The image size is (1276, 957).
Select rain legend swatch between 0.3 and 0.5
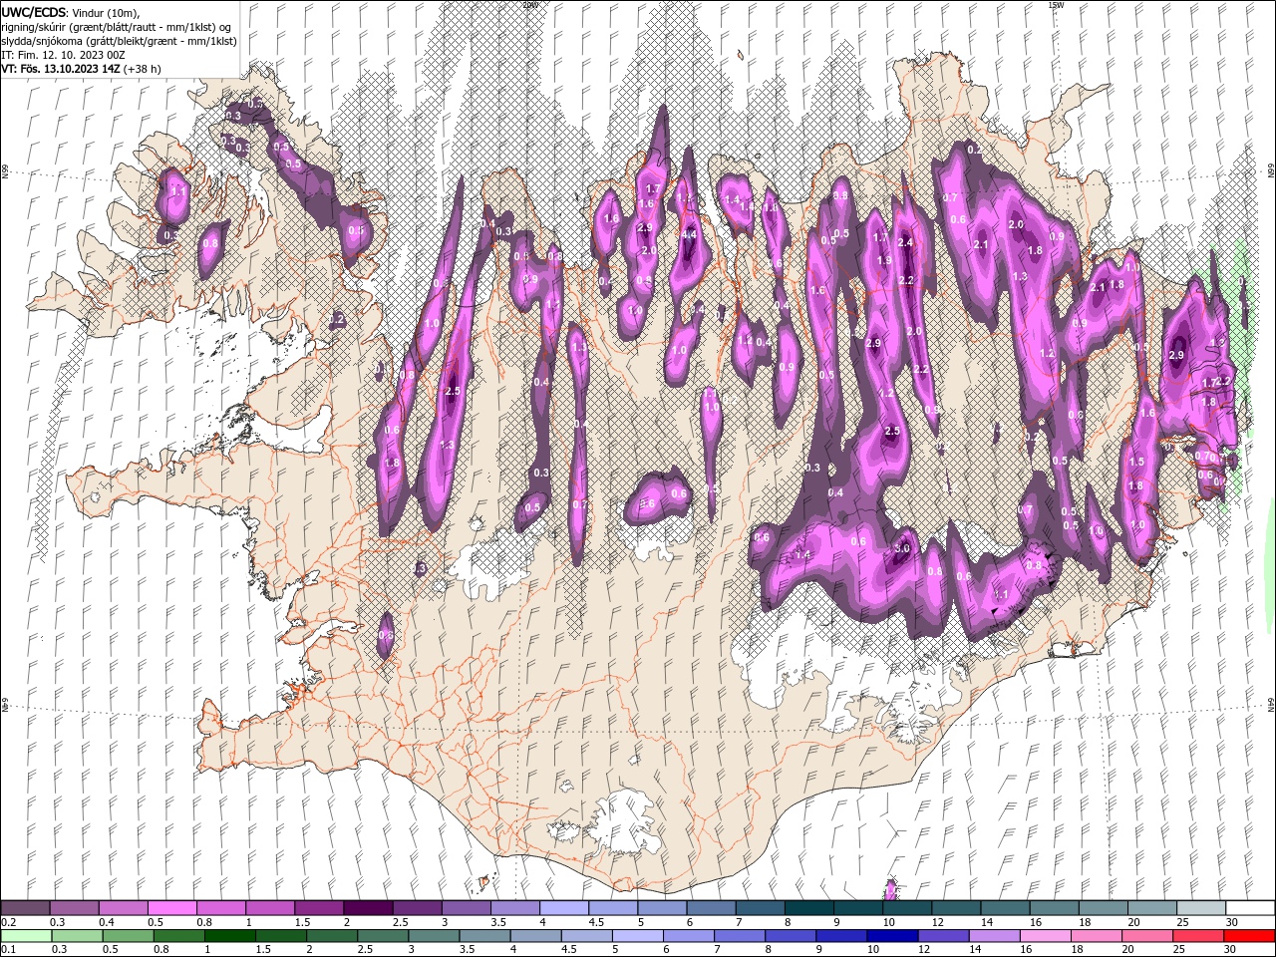77,936
